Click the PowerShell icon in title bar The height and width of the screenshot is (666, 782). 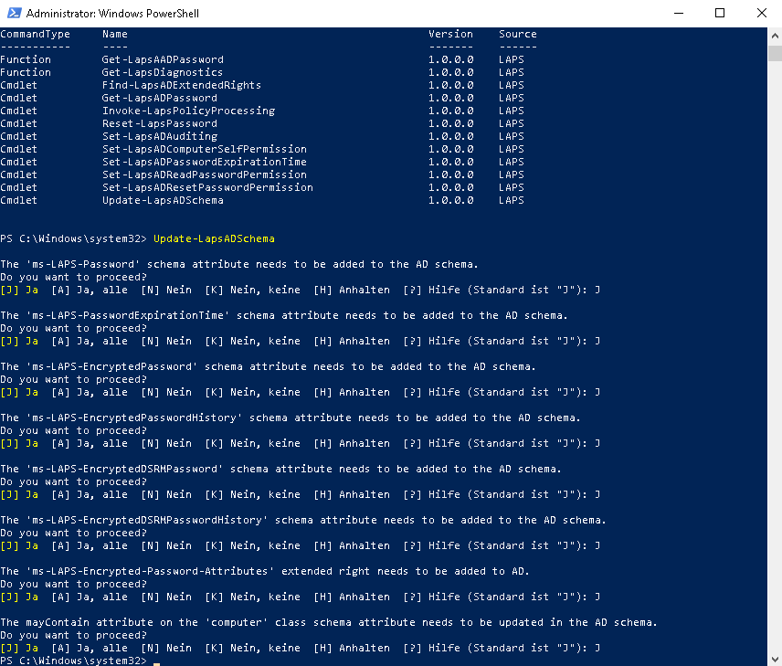pyautogui.click(x=13, y=14)
